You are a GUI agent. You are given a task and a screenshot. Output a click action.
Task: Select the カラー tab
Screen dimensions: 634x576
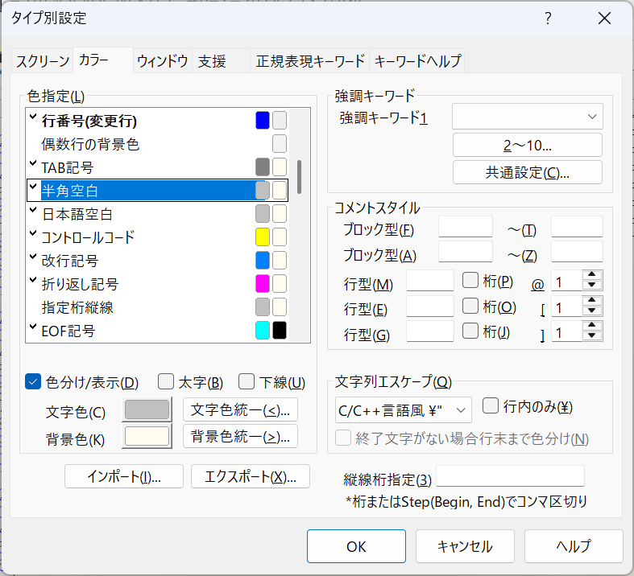pyautogui.click(x=103, y=60)
